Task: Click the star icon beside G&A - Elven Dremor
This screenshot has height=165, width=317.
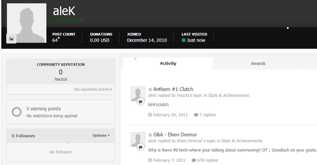Action: click(150, 135)
